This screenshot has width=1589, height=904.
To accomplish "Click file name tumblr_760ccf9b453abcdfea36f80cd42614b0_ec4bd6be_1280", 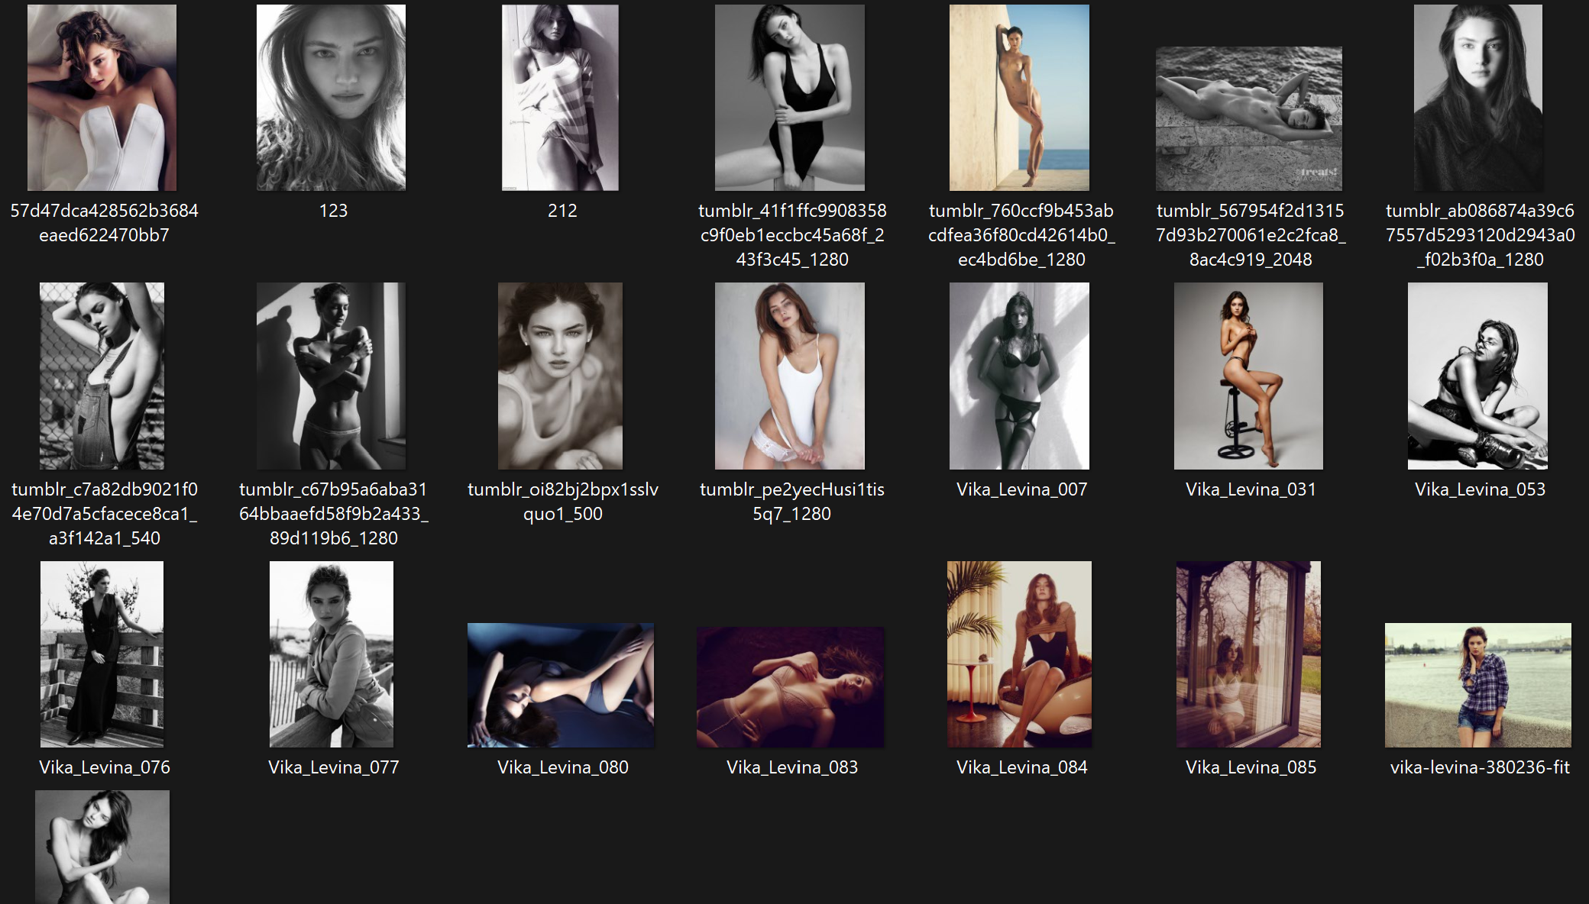I will [x=1021, y=235].
